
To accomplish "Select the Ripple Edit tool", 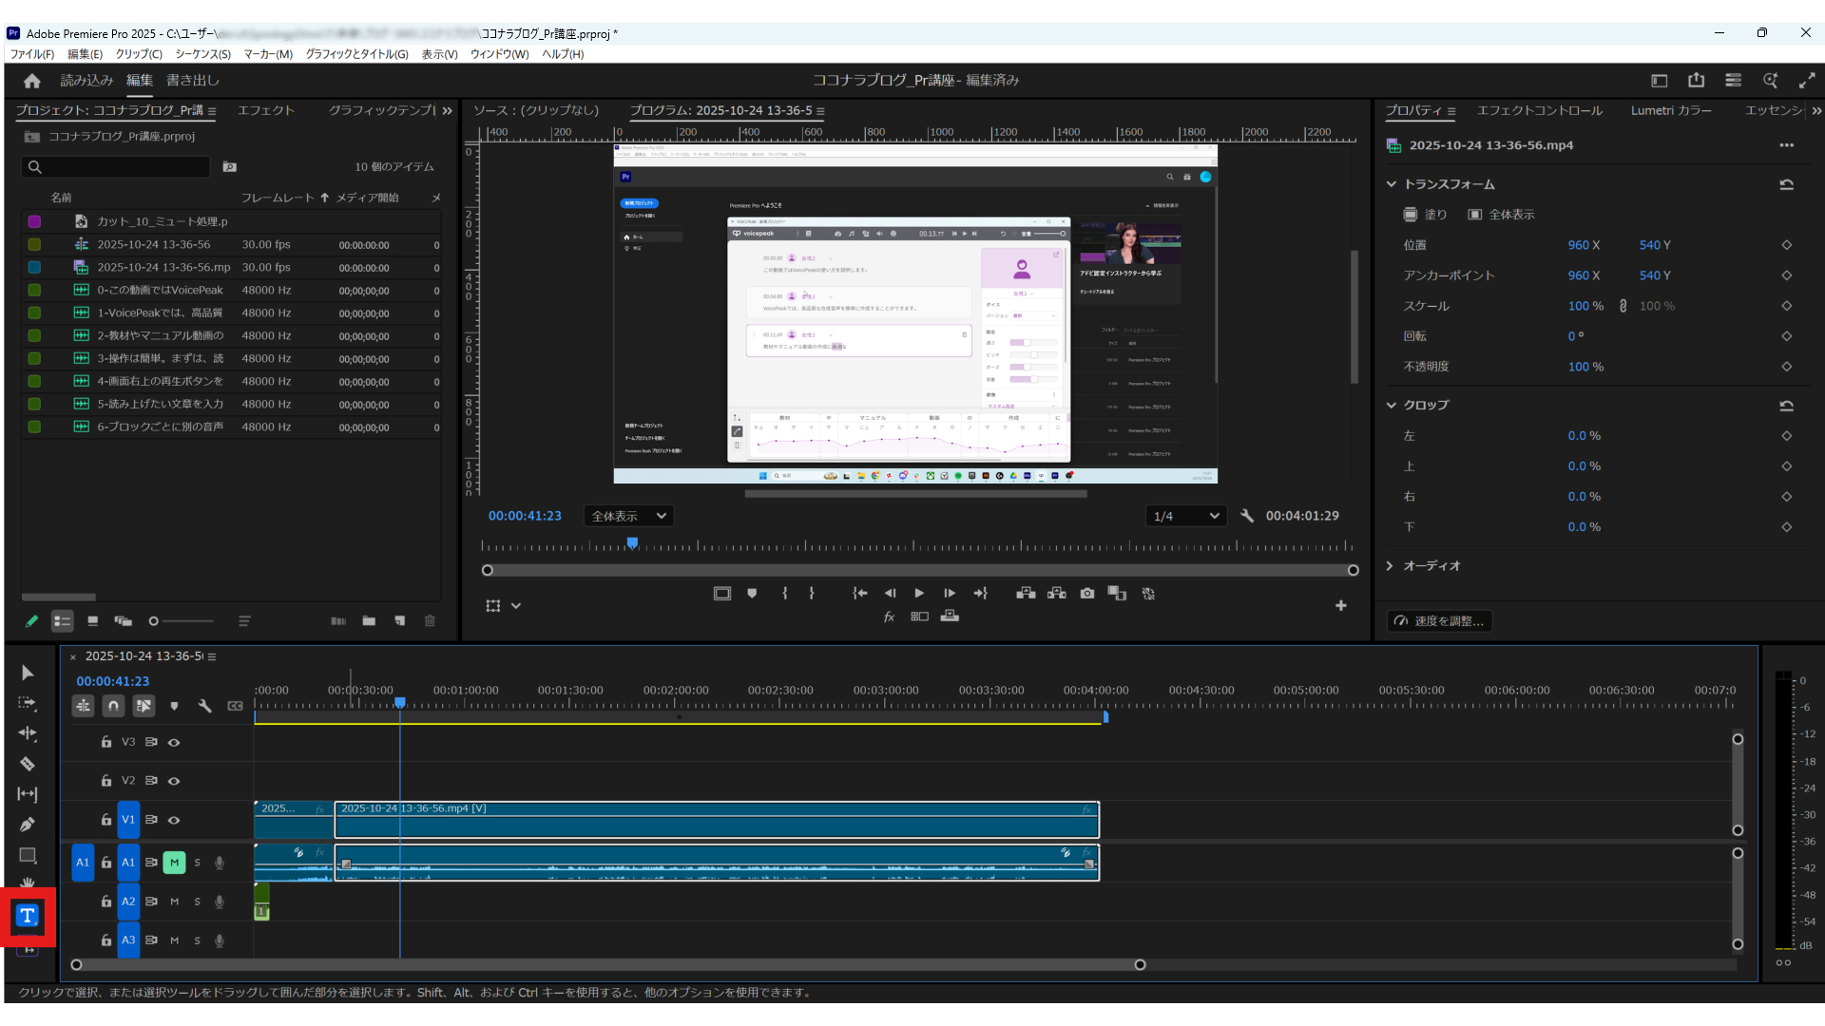I will 28,733.
